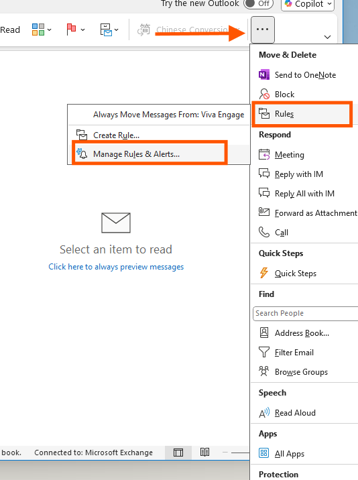Switch to Reading view in status bar
This screenshot has width=358, height=480.
205,453
